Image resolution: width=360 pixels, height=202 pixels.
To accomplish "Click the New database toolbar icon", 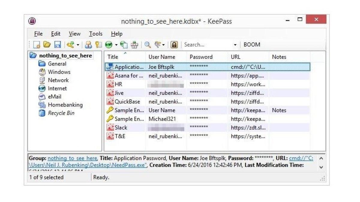I will pyautogui.click(x=37, y=45).
